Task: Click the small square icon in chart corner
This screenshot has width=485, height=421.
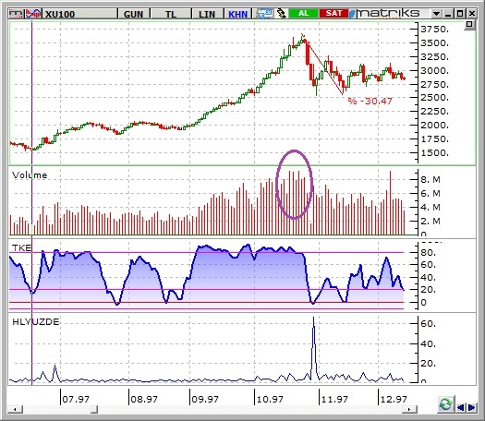Action: [x=469, y=25]
